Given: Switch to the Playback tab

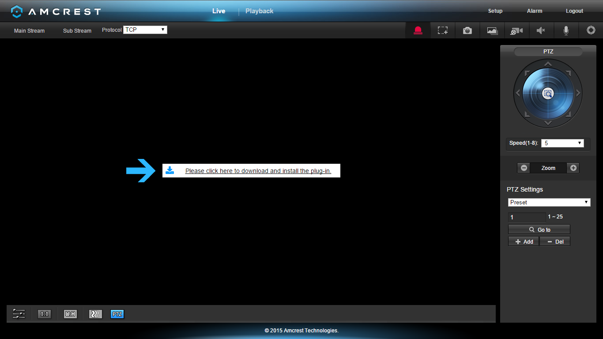Looking at the screenshot, I should (x=259, y=11).
